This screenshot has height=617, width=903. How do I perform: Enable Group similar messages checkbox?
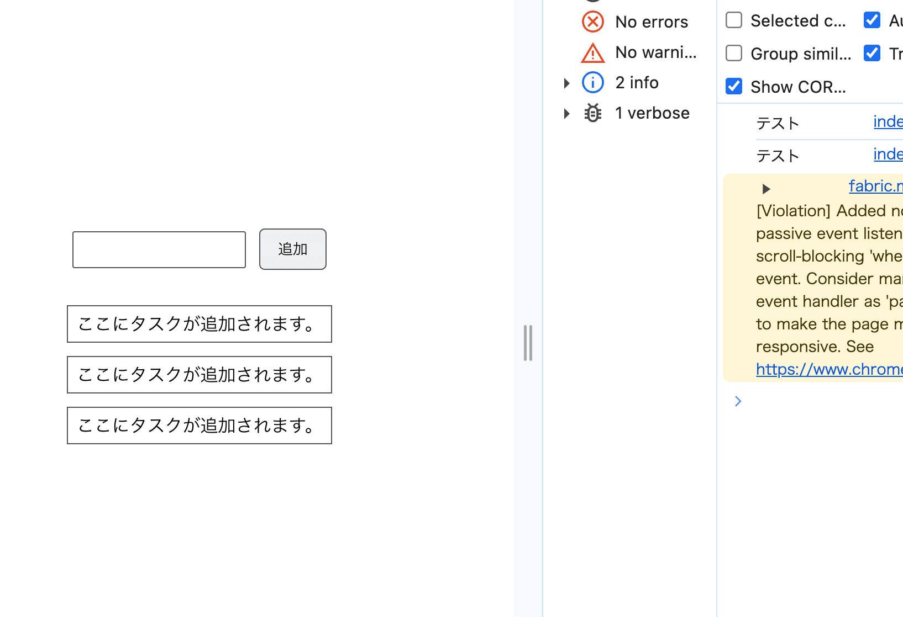734,54
